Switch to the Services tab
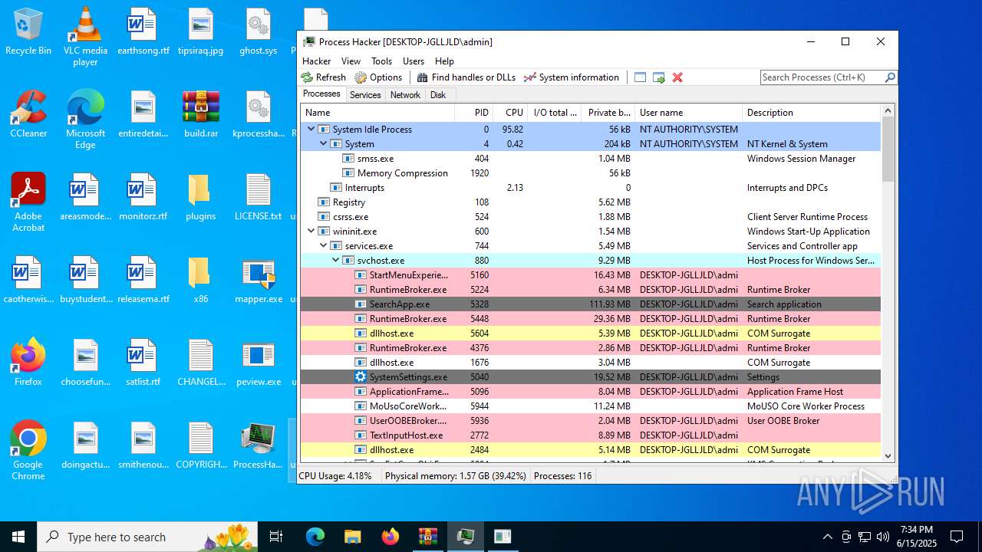The image size is (982, 552). click(365, 95)
